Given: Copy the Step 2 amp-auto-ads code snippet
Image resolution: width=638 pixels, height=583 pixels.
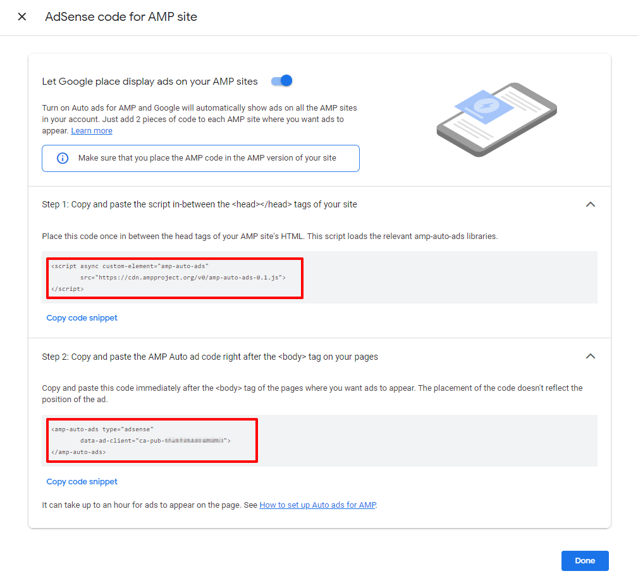Looking at the screenshot, I should tap(82, 482).
